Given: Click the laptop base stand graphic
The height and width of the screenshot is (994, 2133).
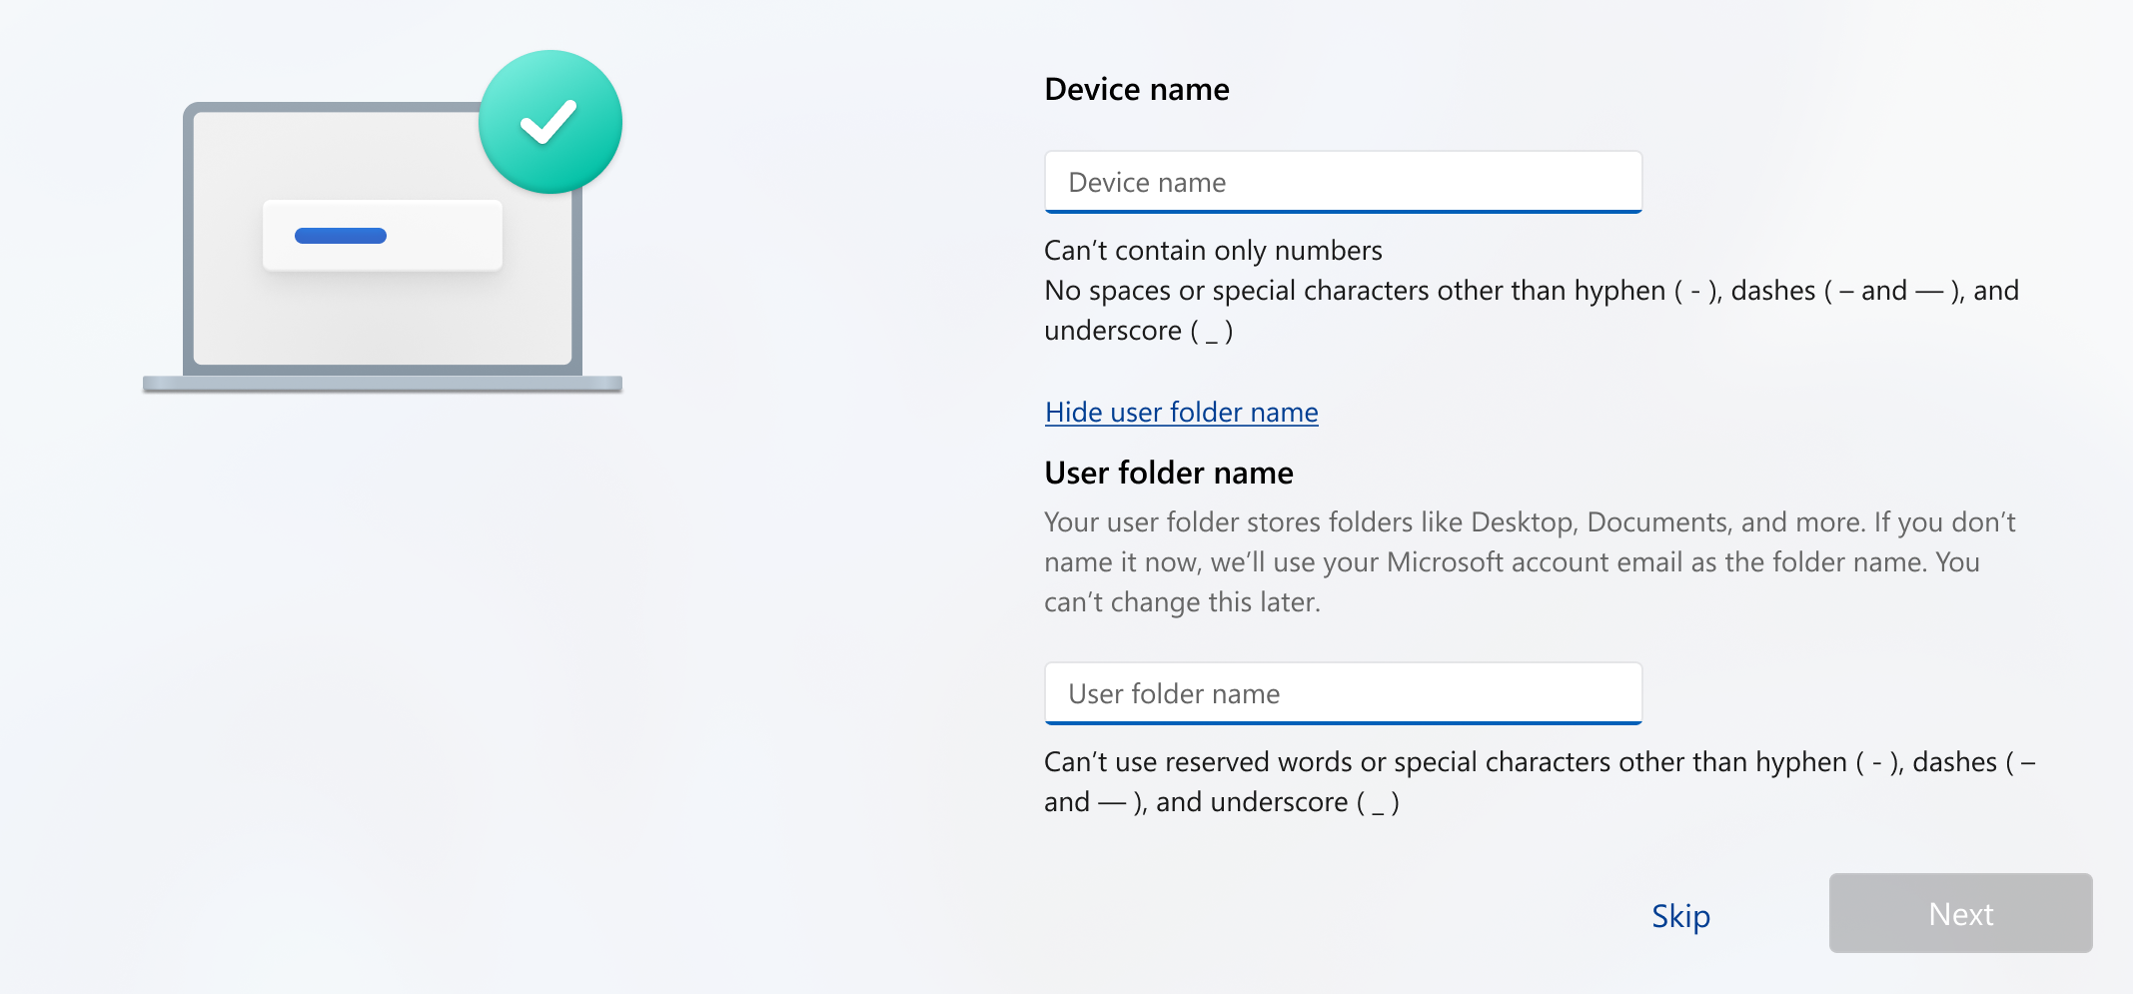Looking at the screenshot, I should coord(383,383).
